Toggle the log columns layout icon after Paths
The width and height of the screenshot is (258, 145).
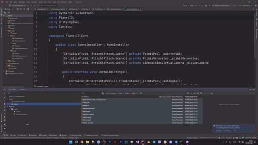141,93
